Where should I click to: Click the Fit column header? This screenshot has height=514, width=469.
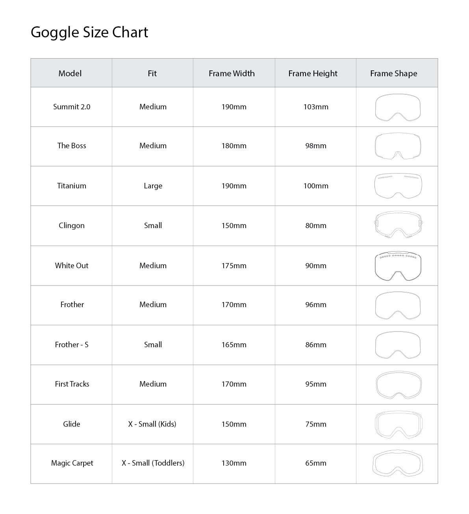point(152,74)
